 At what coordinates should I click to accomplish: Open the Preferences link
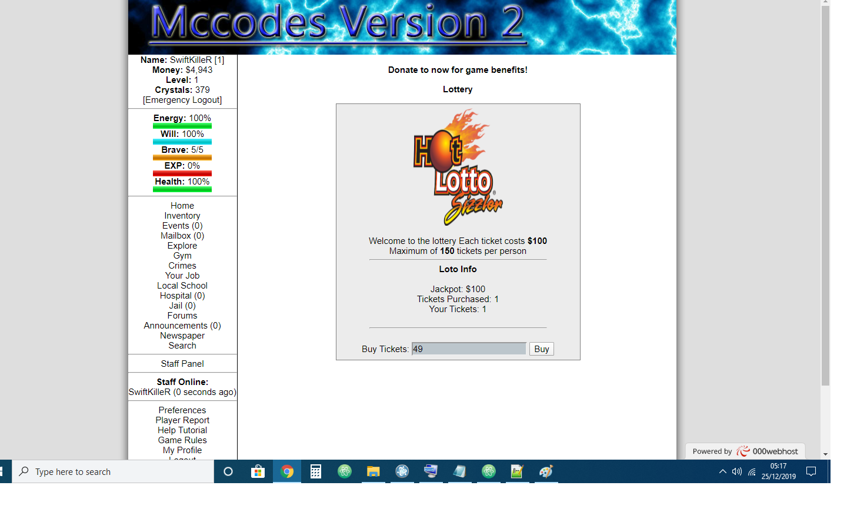pos(182,410)
